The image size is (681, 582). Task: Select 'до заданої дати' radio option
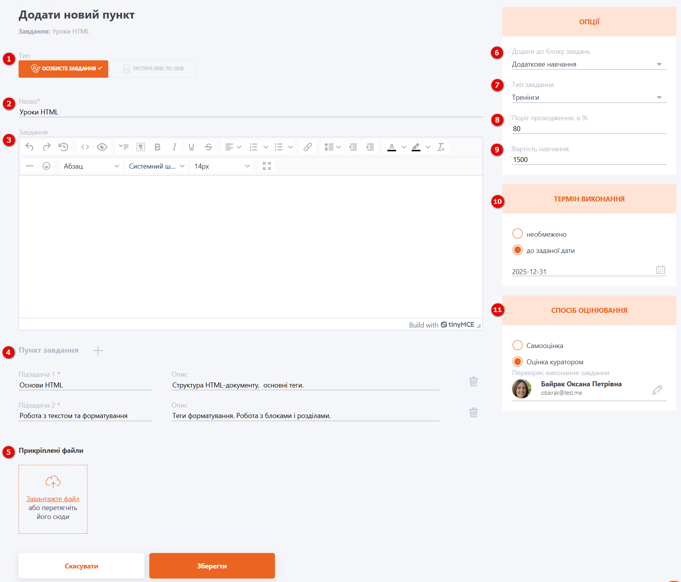click(x=517, y=250)
